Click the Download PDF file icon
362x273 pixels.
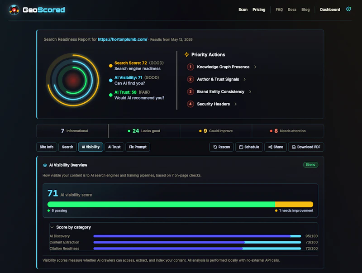click(x=294, y=147)
